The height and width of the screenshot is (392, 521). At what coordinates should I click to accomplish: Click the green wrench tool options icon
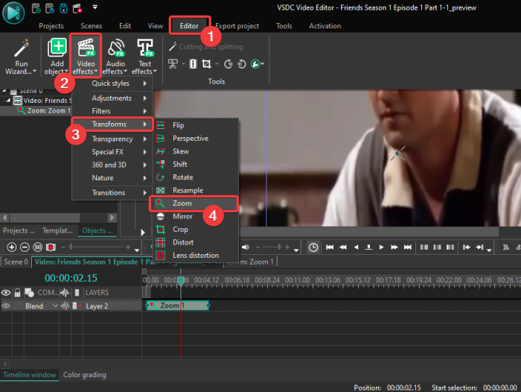[x=255, y=64]
